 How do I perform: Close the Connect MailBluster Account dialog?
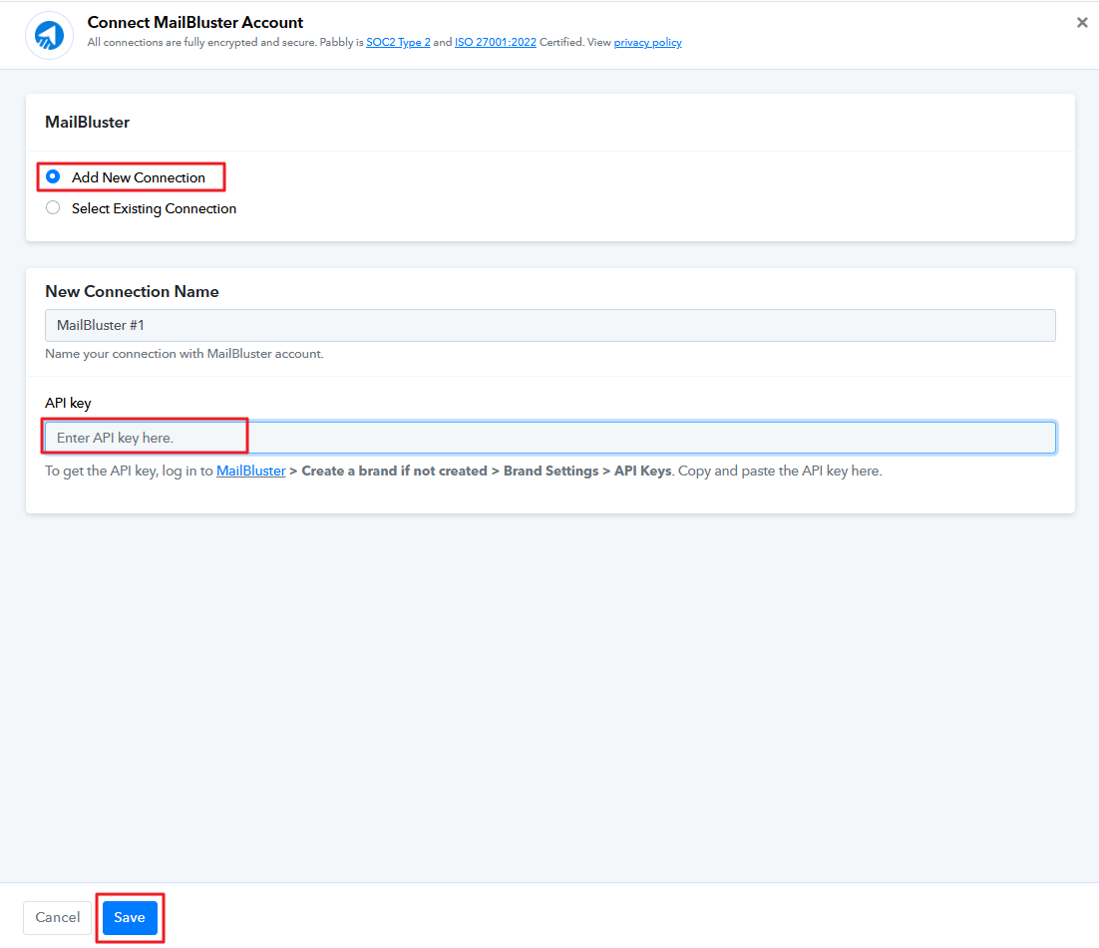point(1082,23)
